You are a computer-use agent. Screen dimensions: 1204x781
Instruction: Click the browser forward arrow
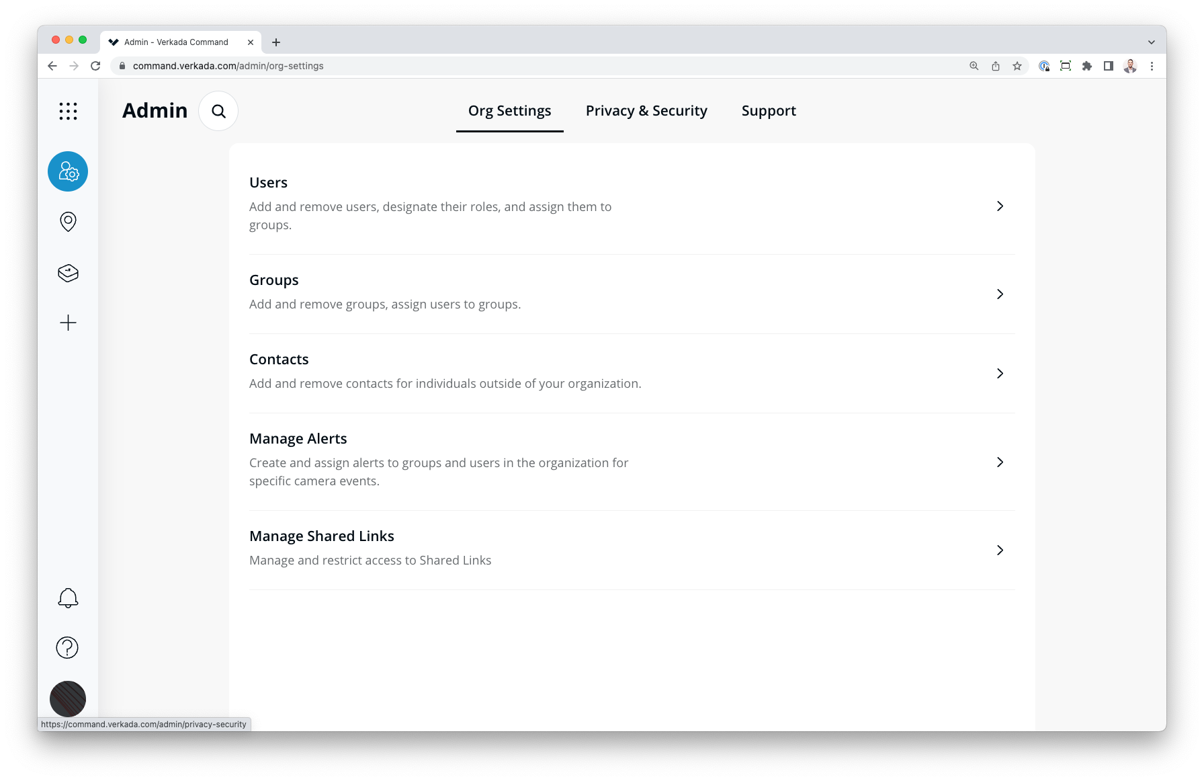(x=74, y=66)
